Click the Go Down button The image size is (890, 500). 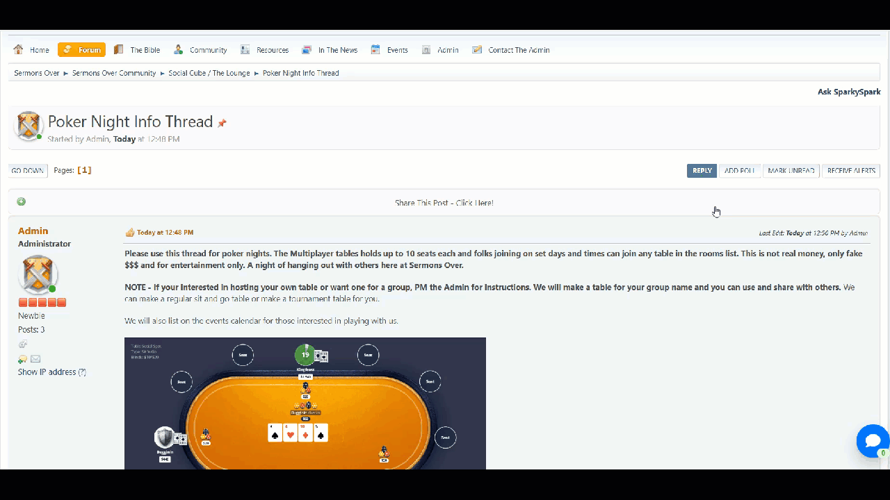point(28,171)
